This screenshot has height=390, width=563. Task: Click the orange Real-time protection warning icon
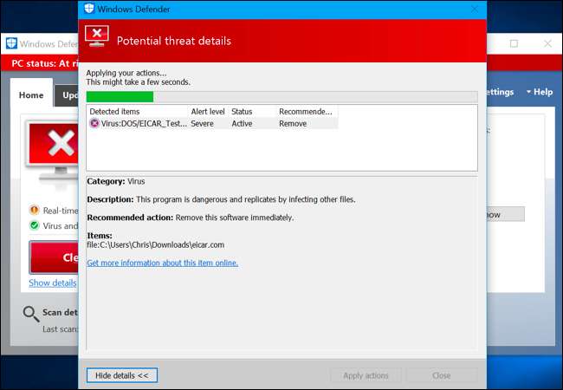[x=34, y=210]
